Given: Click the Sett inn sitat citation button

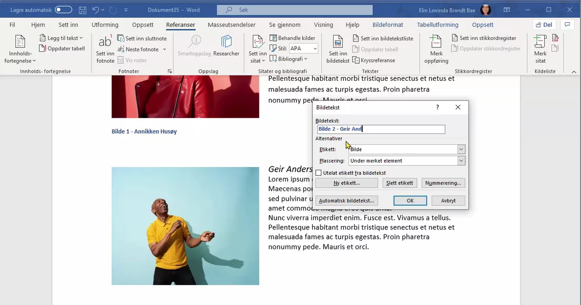Looking at the screenshot, I should [258, 49].
